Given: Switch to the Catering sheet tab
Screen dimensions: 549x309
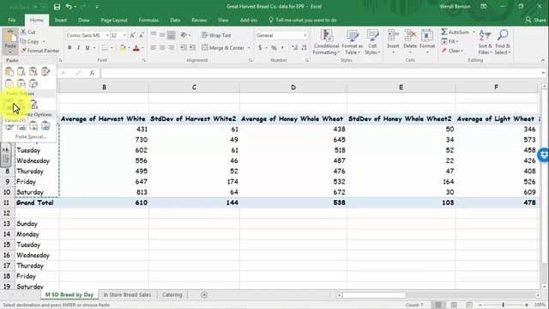Looking at the screenshot, I should pyautogui.click(x=172, y=295).
